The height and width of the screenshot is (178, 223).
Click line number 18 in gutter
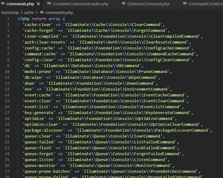(7, 119)
